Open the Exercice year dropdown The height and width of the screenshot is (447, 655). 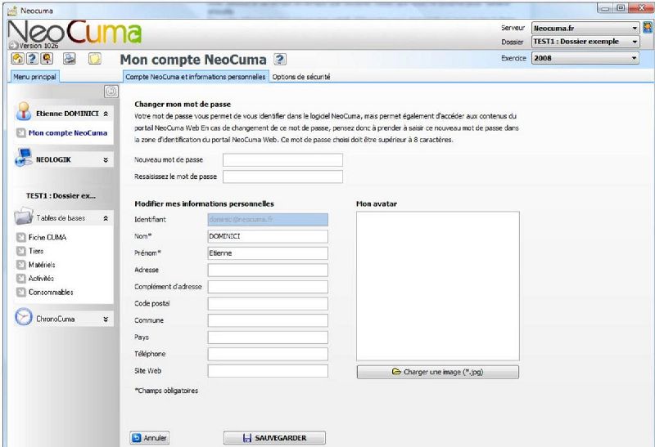[585, 58]
